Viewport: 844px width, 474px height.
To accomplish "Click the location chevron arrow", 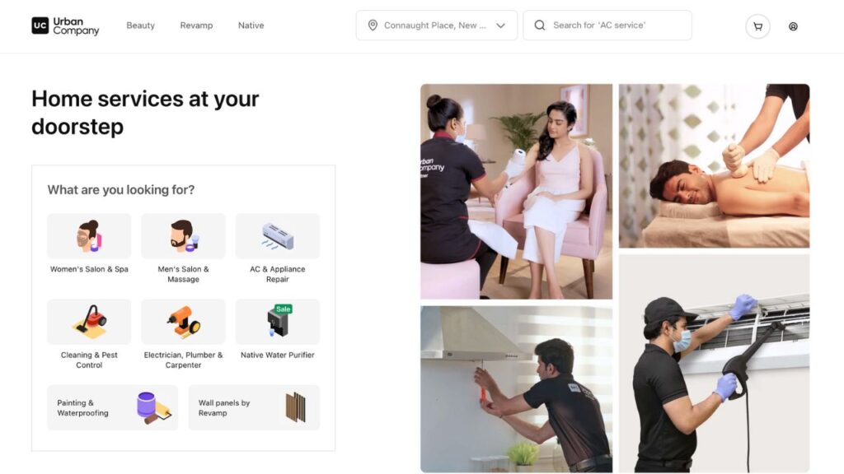I will click(x=500, y=26).
